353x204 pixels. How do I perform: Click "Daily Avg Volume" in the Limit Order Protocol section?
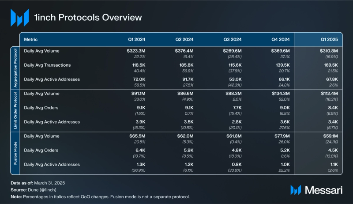[x=41, y=94]
